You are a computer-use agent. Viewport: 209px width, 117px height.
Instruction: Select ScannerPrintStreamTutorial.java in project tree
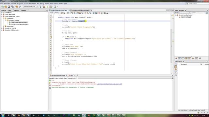[x=20, y=24]
